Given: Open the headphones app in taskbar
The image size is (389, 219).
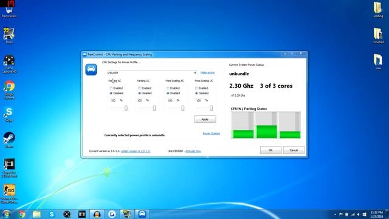Looking at the screenshot, I should pos(97,214).
